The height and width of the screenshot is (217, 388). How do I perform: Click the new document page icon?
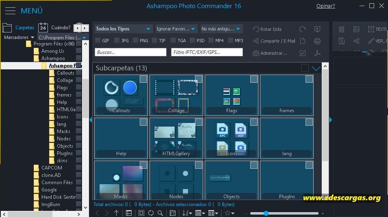[303, 41]
